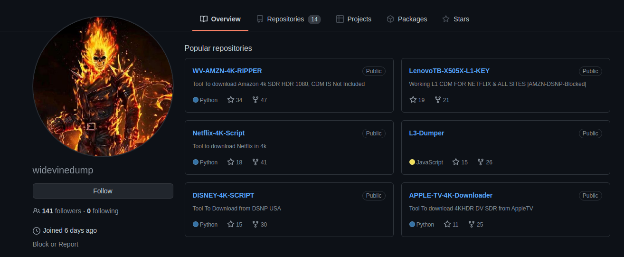This screenshot has width=624, height=257.
Task: Open the Netflix-4K-Script repository link
Action: pyautogui.click(x=218, y=133)
